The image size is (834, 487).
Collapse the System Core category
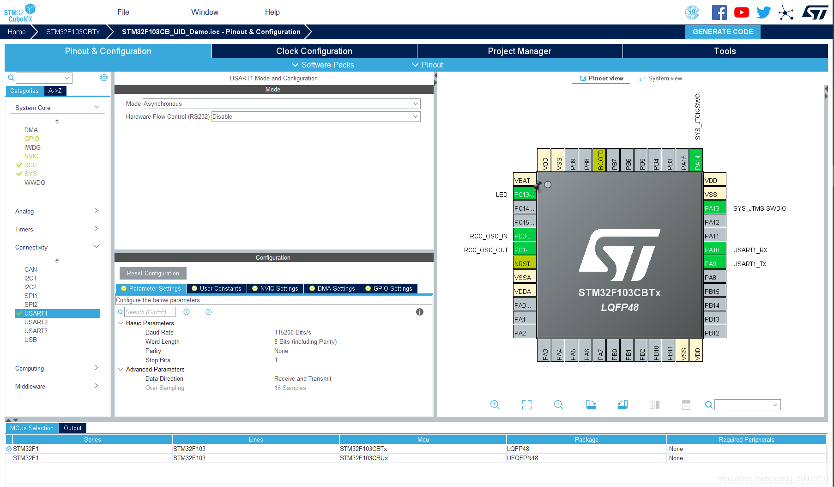[x=57, y=108]
